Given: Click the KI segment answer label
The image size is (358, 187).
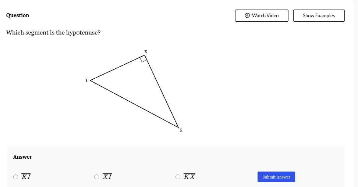Looking at the screenshot, I should pos(26,176).
